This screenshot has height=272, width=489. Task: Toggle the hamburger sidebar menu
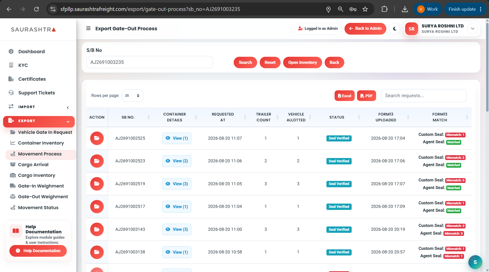[88, 28]
